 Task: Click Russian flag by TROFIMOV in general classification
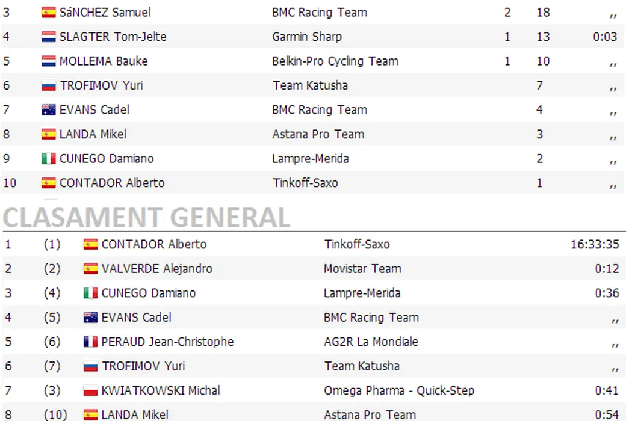[91, 366]
